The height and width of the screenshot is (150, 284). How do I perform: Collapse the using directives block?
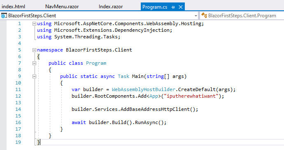pyautogui.click(x=34, y=24)
